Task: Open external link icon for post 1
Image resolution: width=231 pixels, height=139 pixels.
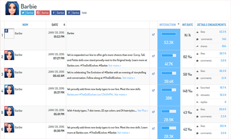Action: (x=153, y=34)
